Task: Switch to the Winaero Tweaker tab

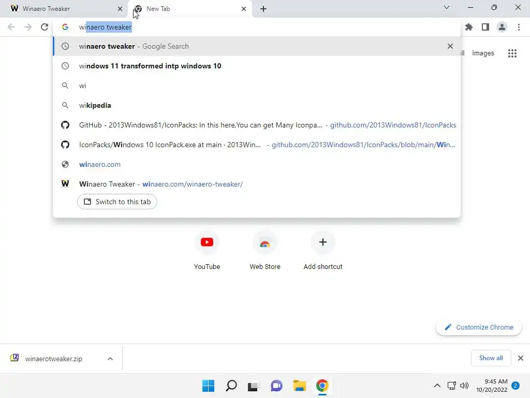Action: (63, 9)
